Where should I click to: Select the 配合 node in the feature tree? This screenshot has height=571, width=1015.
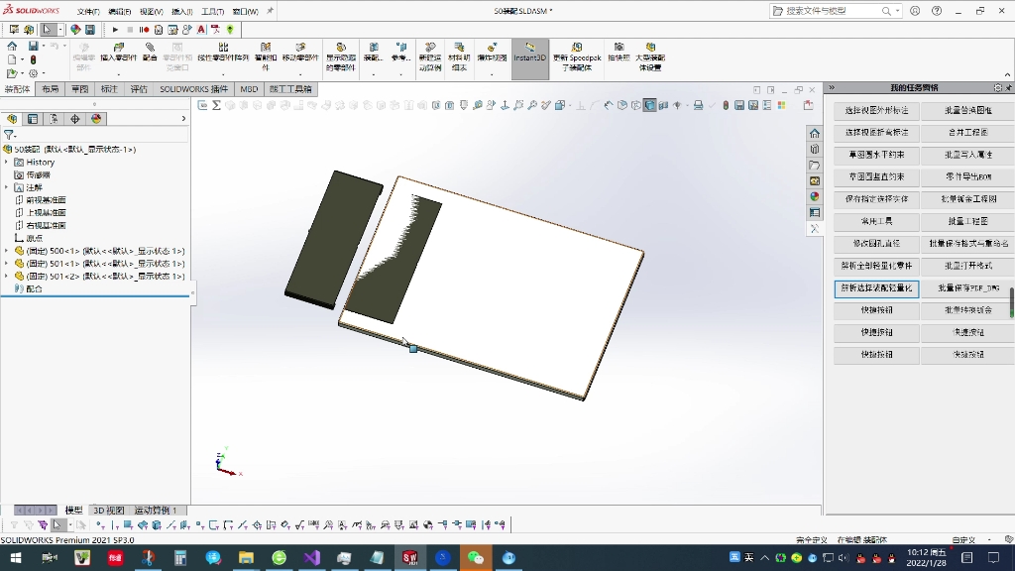click(34, 288)
